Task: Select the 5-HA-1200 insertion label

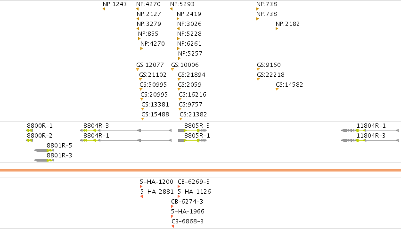Action: click(156, 182)
